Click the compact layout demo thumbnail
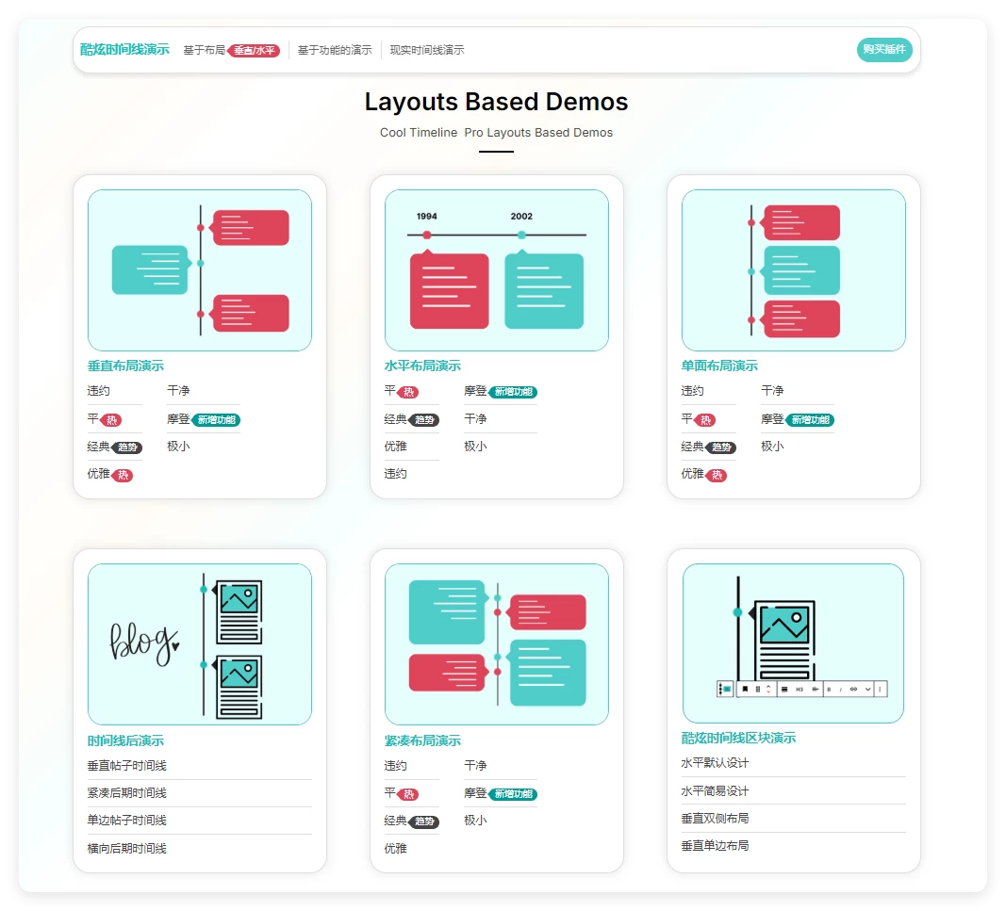This screenshot has width=1006, height=911. 496,644
